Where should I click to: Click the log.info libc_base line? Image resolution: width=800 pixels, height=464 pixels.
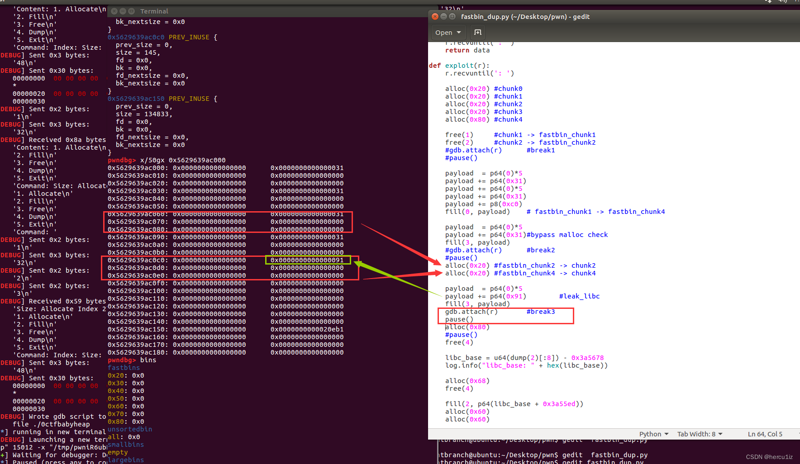click(527, 365)
